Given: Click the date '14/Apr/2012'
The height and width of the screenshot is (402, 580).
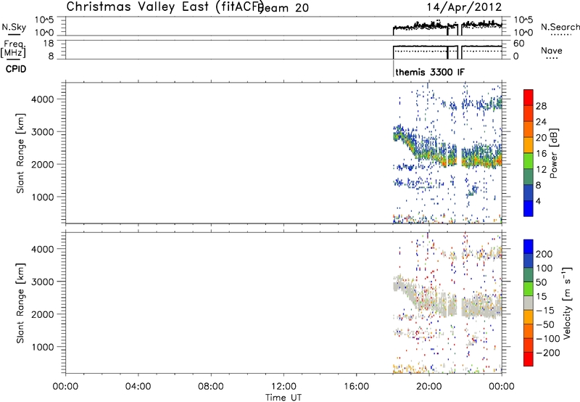Looking at the screenshot, I should 464,7.
